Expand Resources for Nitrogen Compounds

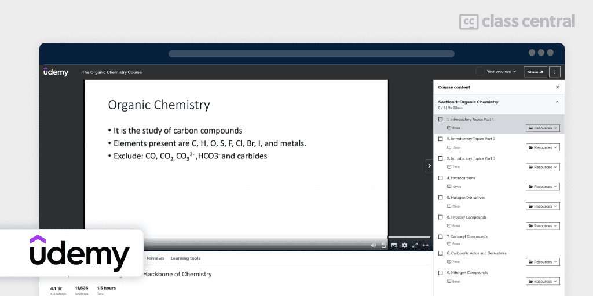[x=543, y=282]
